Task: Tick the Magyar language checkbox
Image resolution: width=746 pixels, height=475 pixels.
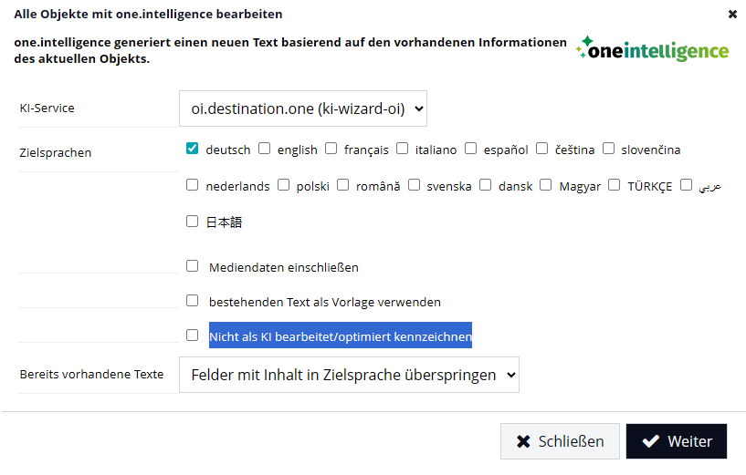Action: pyautogui.click(x=546, y=185)
